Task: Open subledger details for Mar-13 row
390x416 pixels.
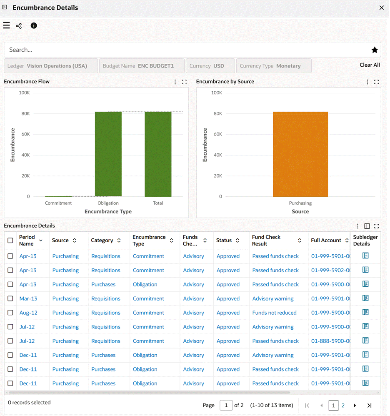Action: click(365, 298)
